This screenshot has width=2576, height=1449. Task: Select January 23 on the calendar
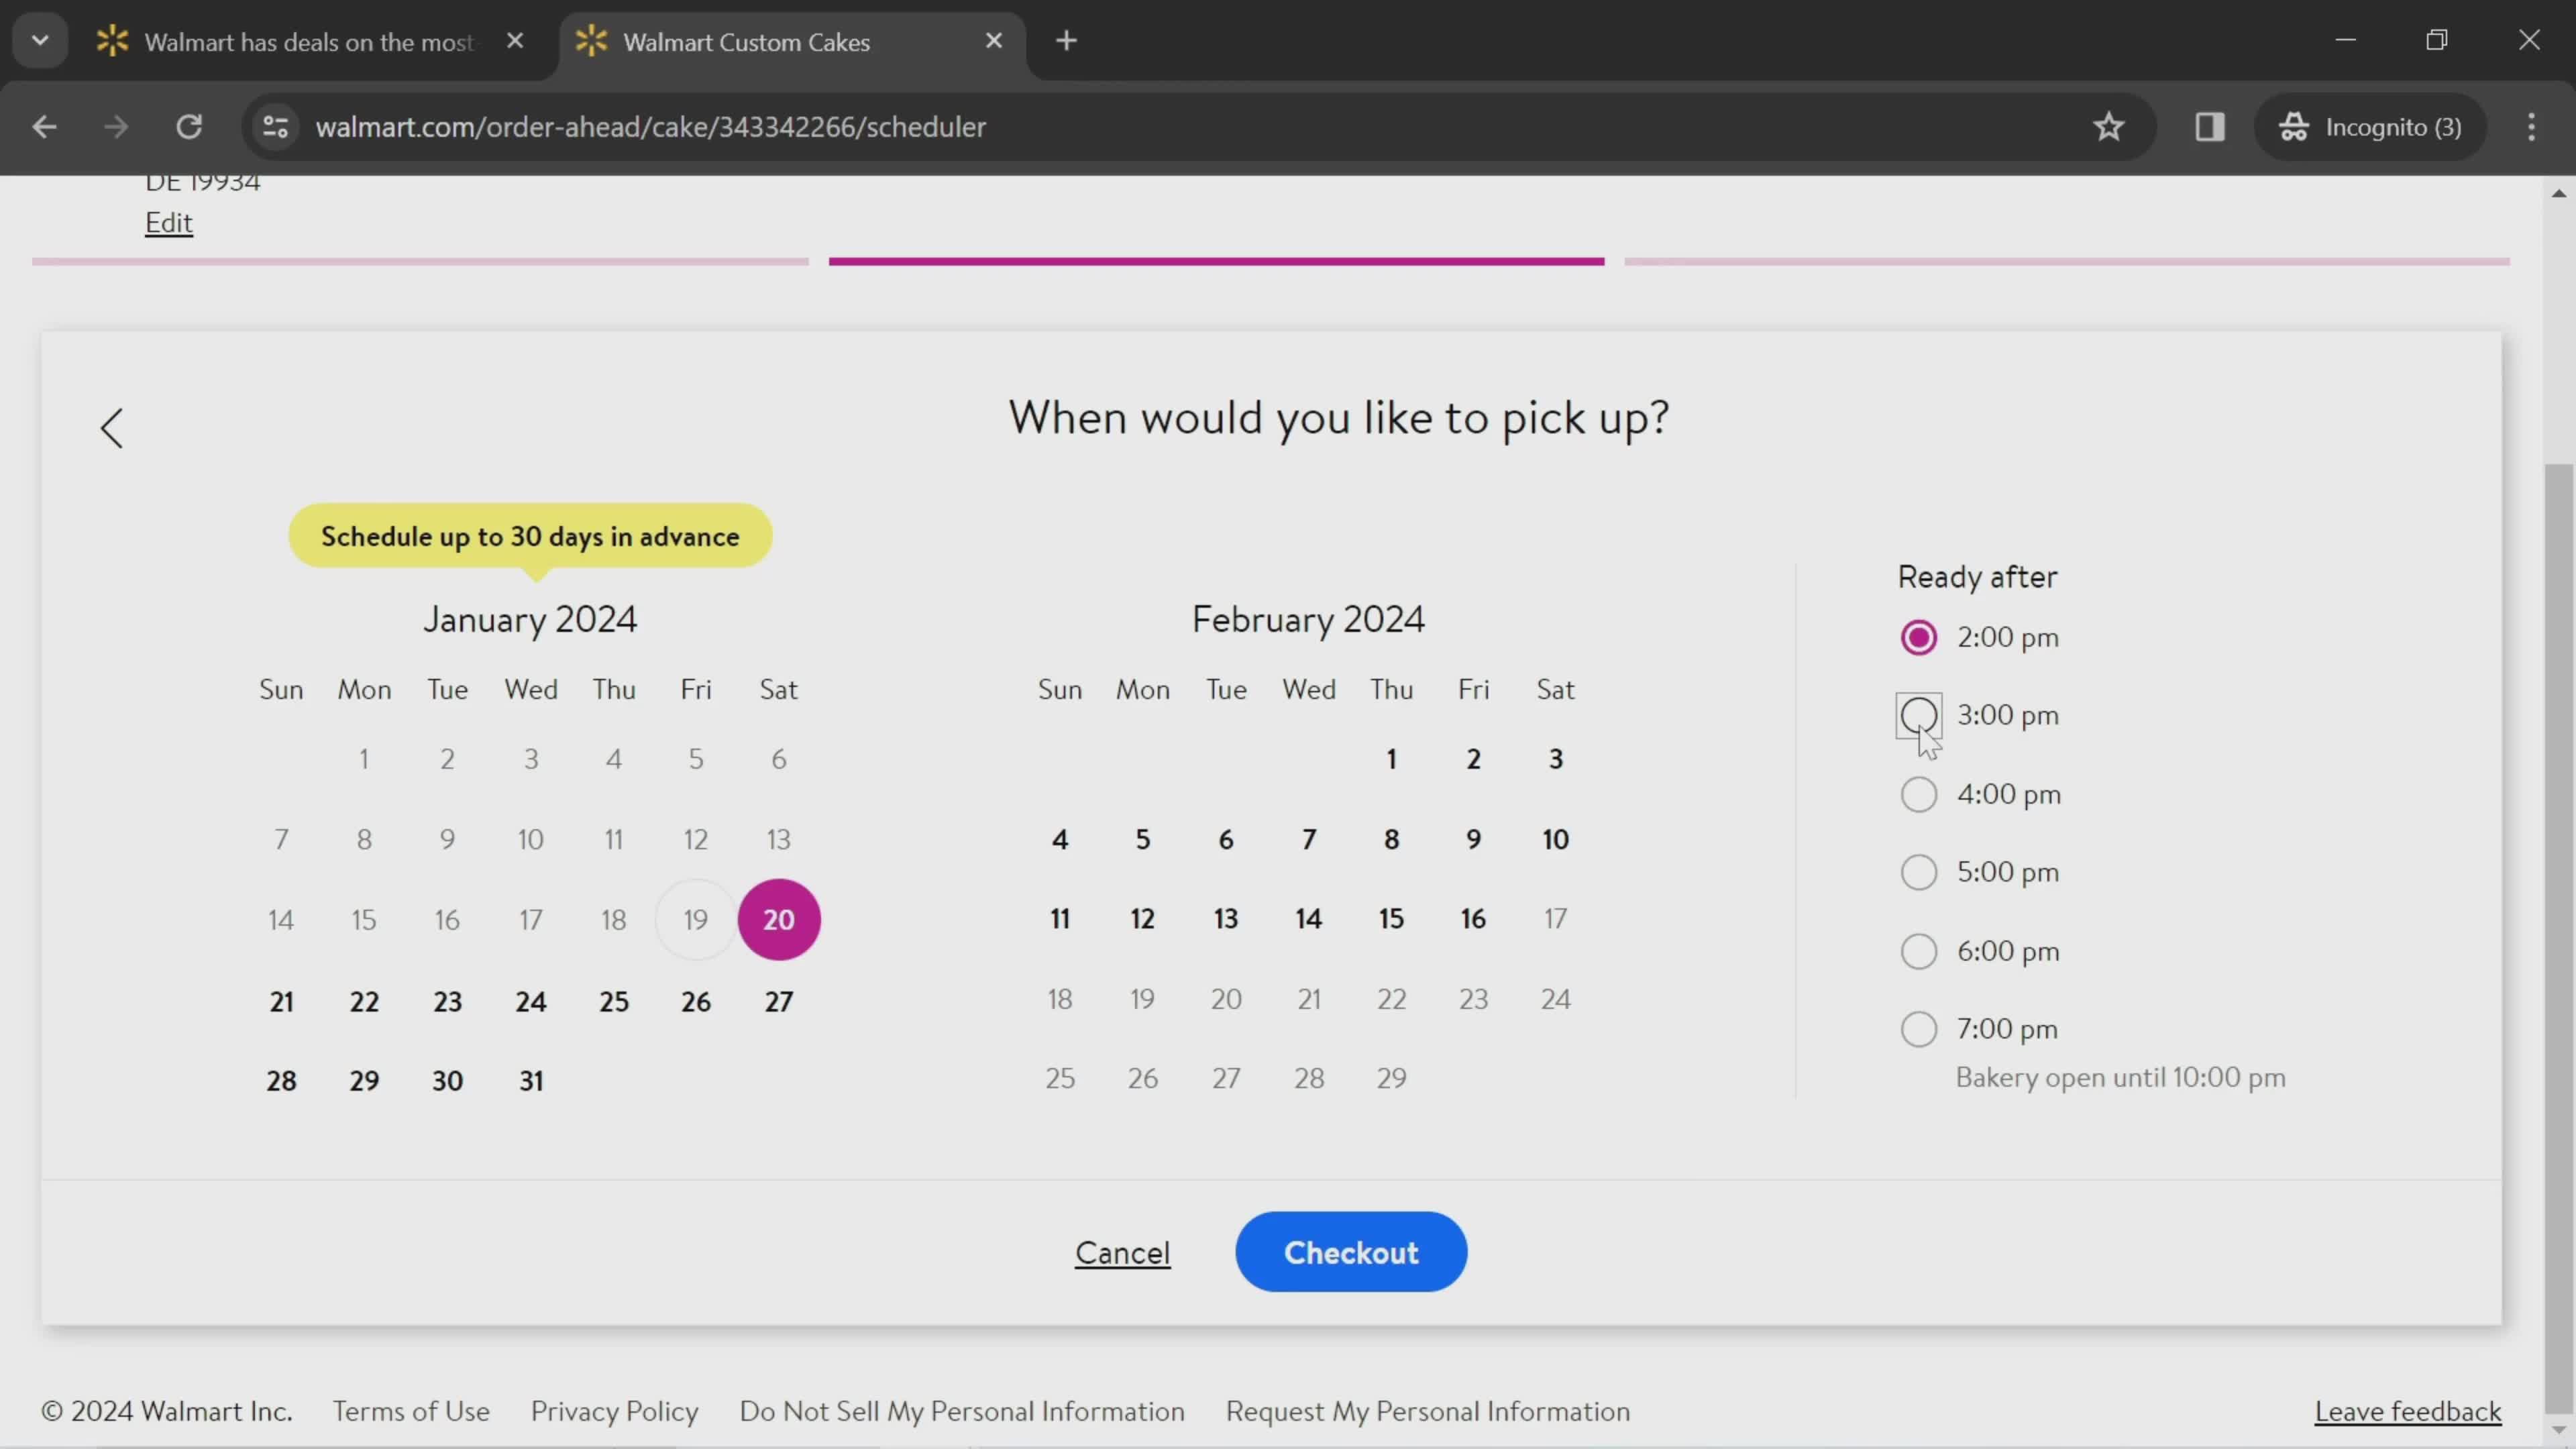(447, 1001)
